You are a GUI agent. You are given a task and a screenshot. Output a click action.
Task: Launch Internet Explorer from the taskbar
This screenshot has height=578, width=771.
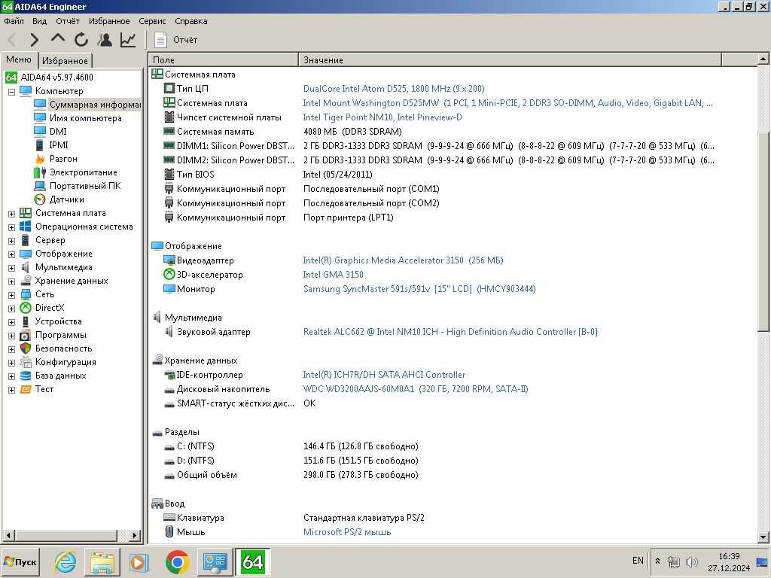pyautogui.click(x=66, y=561)
